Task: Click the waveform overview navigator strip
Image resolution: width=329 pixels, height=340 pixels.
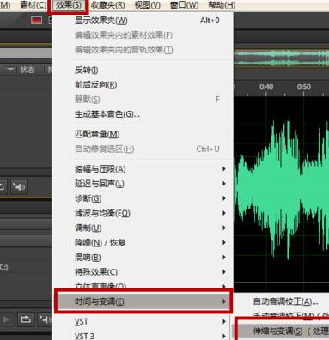Action: pyautogui.click(x=282, y=58)
